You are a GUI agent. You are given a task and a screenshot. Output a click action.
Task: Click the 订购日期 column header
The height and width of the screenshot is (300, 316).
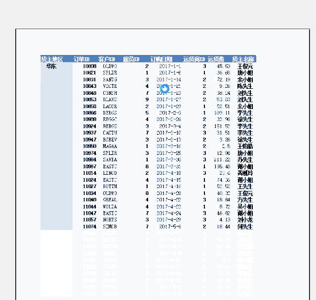click(161, 59)
